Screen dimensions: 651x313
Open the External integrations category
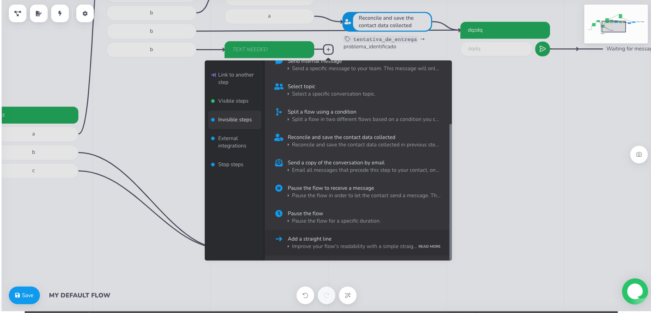pos(232,142)
